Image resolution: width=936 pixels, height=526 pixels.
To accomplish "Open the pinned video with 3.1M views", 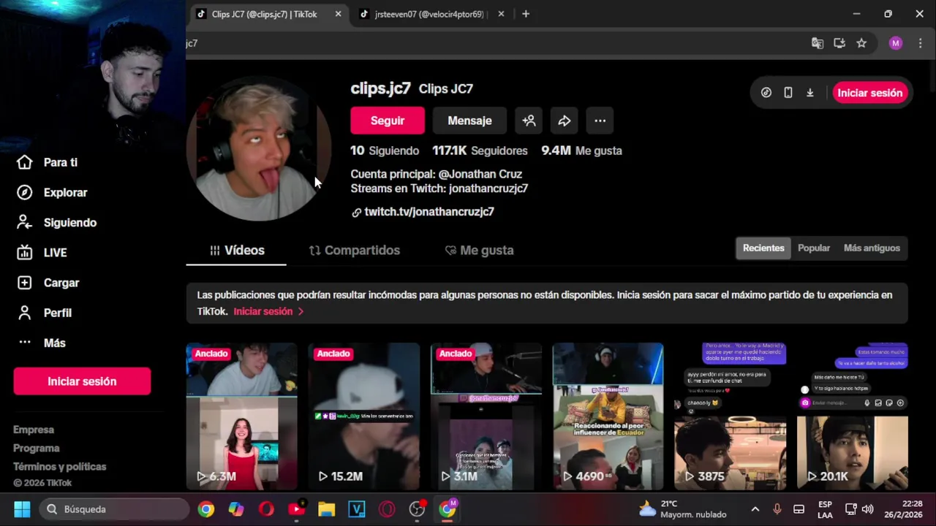I will (486, 416).
